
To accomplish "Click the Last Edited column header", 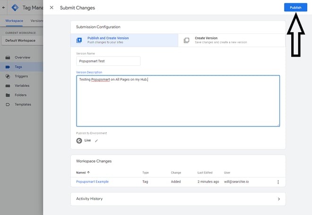I will coord(205,173).
